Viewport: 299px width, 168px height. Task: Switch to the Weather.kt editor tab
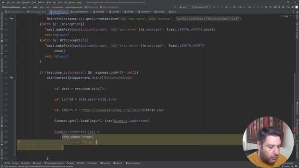(x=144, y=12)
